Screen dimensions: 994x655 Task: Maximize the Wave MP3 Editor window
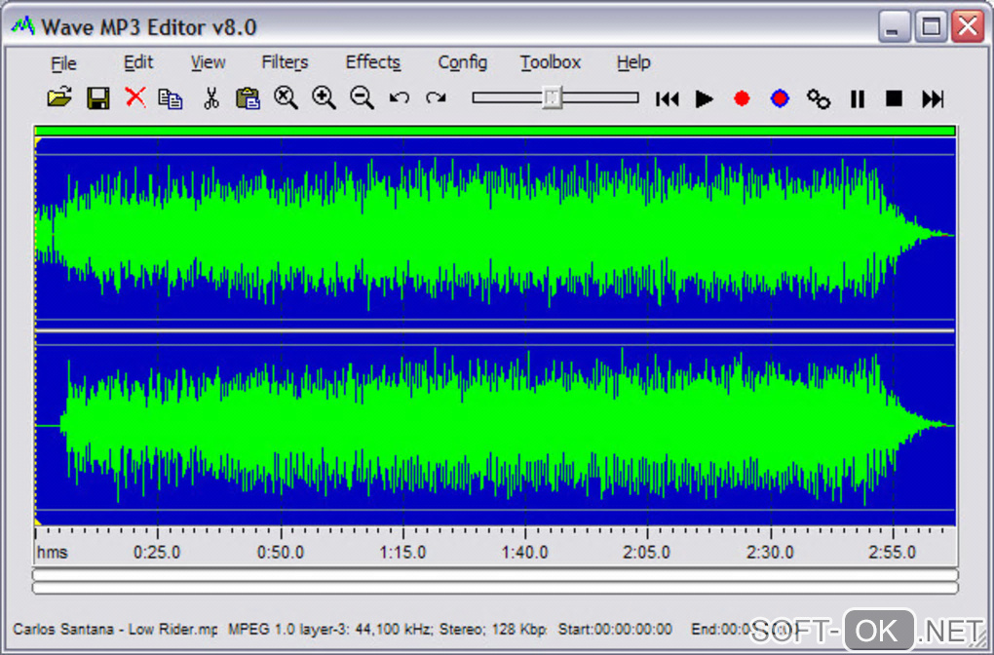[931, 26]
